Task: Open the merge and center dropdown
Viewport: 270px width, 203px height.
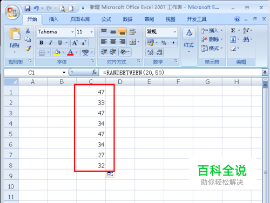Action: click(x=139, y=42)
